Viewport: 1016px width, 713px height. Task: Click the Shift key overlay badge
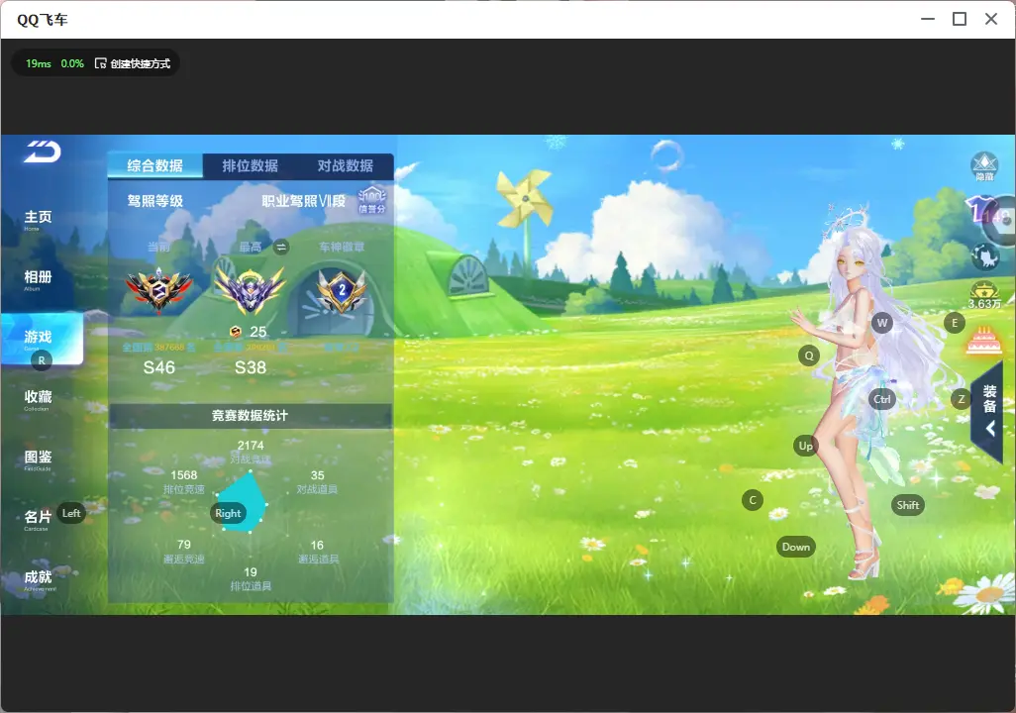pyautogui.click(x=908, y=506)
